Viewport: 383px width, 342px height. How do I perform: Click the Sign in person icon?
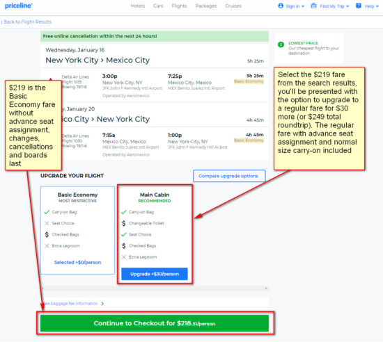[x=281, y=6]
